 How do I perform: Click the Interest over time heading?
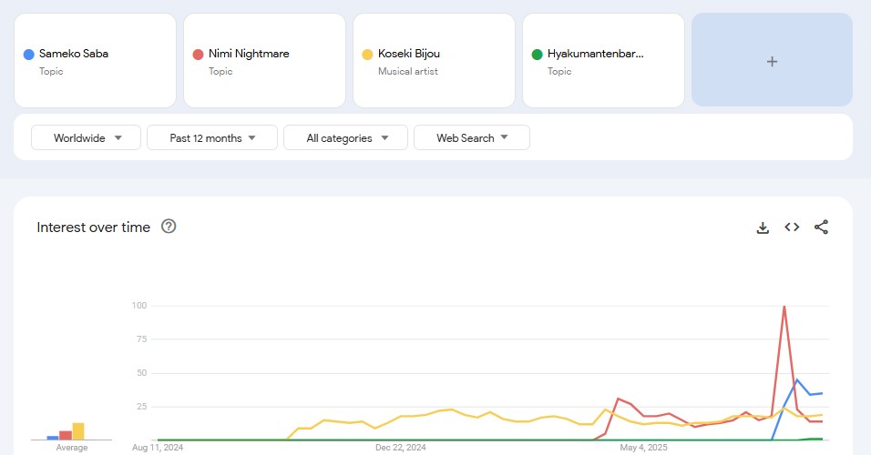[x=93, y=227]
